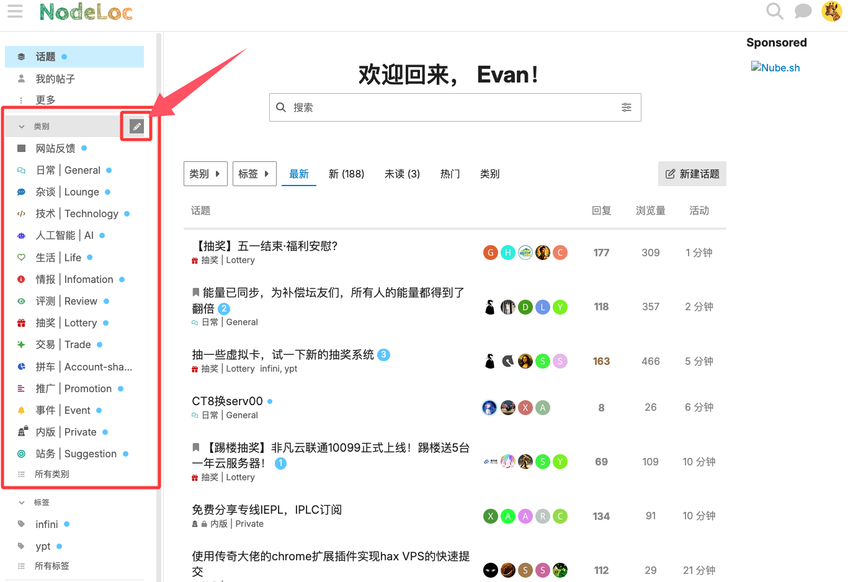Switch to the 未读 (3) tab
Viewport: 848px width, 582px height.
click(402, 174)
